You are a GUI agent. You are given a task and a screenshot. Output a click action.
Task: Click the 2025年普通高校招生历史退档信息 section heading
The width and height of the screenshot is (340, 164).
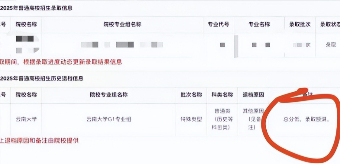(x=42, y=79)
